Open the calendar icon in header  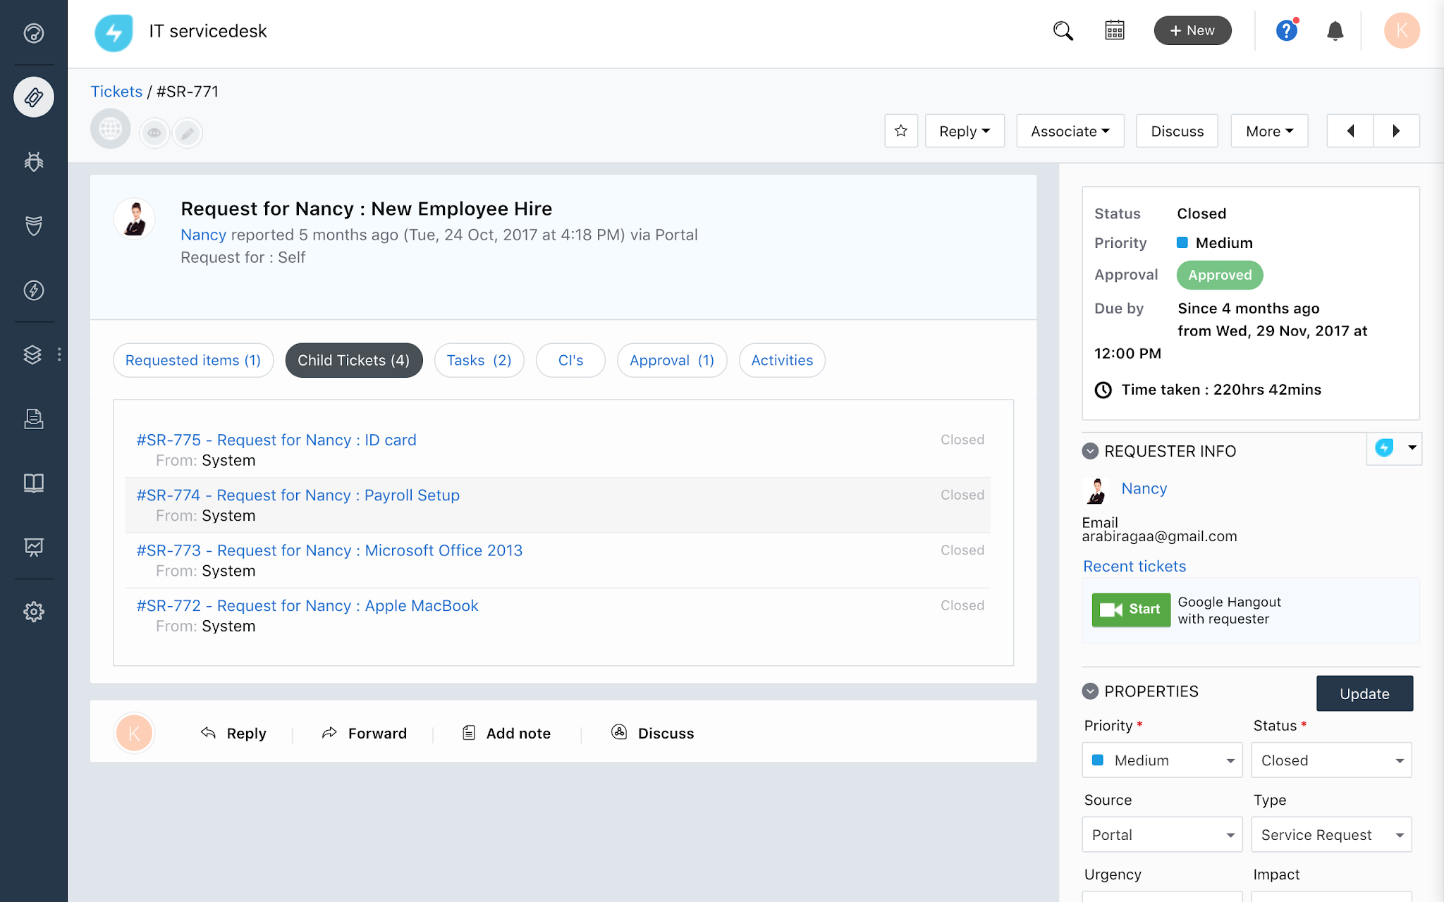pos(1114,31)
